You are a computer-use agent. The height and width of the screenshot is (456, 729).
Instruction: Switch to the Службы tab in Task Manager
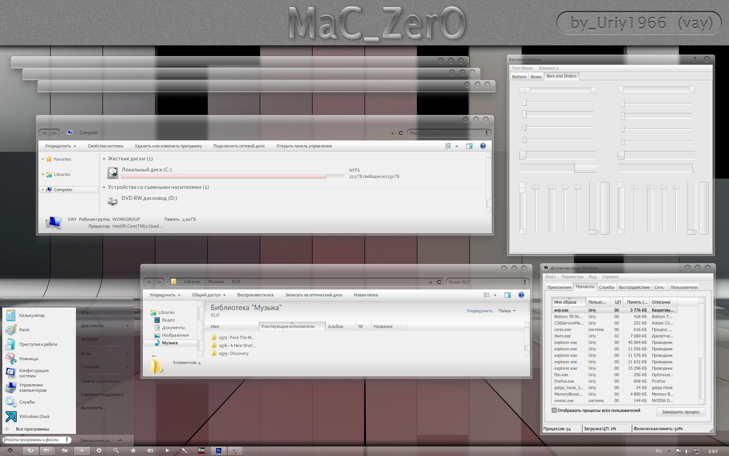(606, 287)
